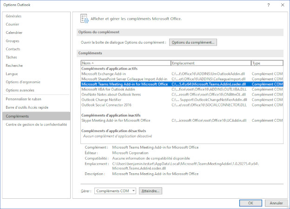
Task: Click the Compléments d'application inactifs group heading
Action: pyautogui.click(x=111, y=115)
